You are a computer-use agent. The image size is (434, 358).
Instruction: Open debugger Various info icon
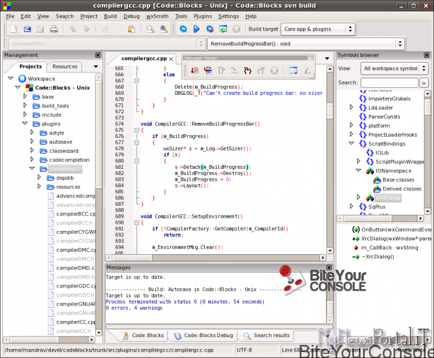tap(307, 71)
